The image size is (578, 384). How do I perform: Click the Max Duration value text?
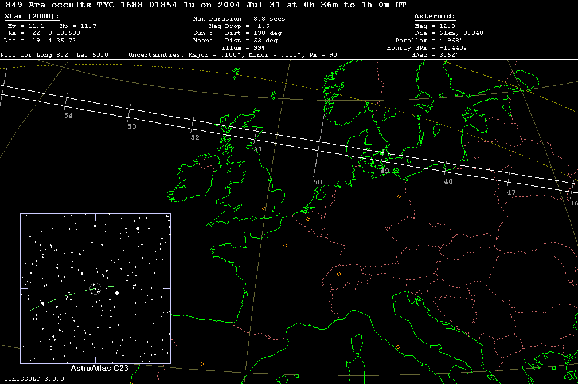(239, 19)
